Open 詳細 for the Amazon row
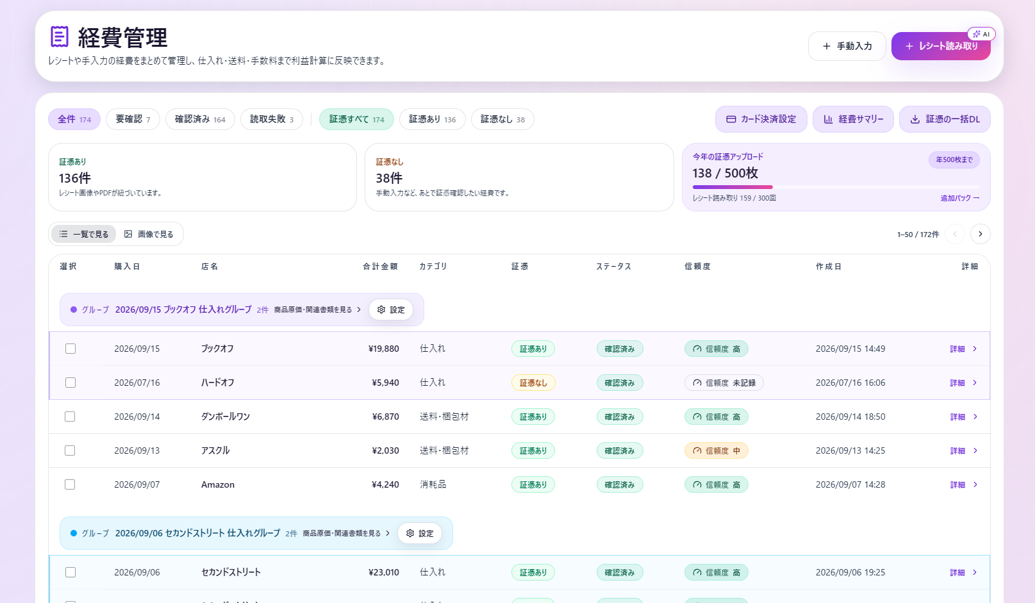 click(x=964, y=484)
